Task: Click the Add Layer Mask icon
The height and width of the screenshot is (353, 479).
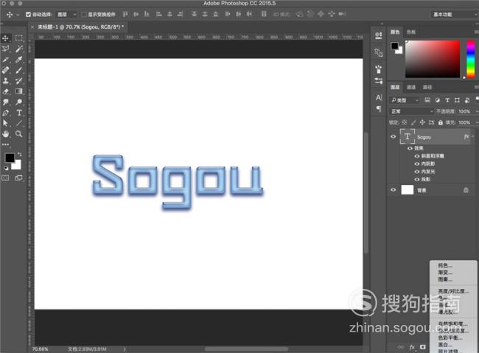Action: click(422, 347)
